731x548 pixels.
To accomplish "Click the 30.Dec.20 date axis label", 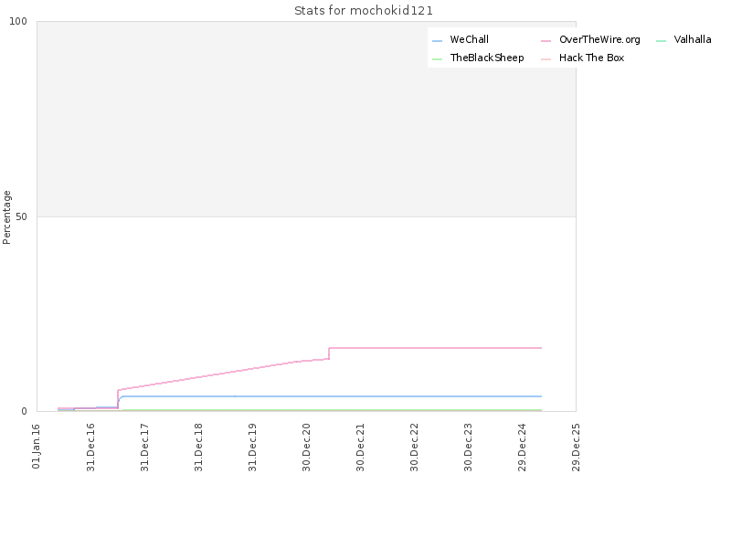I will pos(306,448).
